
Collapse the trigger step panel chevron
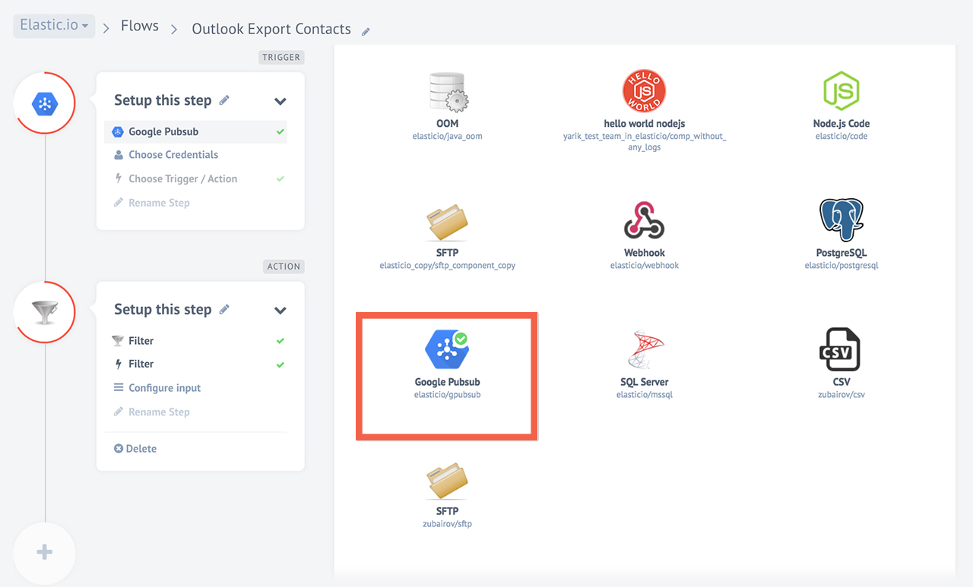click(x=280, y=102)
